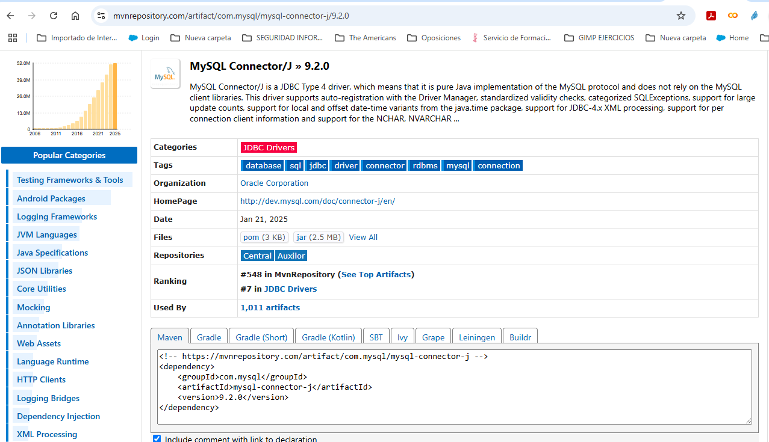Click inside the Maven dependency snippet box

455,387
